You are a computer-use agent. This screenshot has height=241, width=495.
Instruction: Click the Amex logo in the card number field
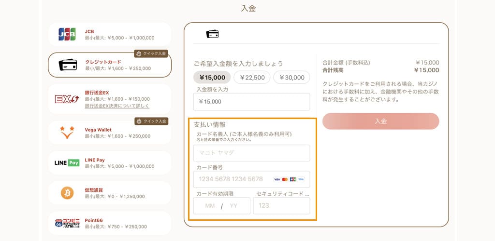[301, 179]
